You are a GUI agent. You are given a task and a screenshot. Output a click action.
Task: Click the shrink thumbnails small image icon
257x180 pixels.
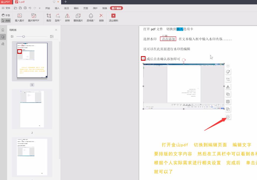[12, 37]
